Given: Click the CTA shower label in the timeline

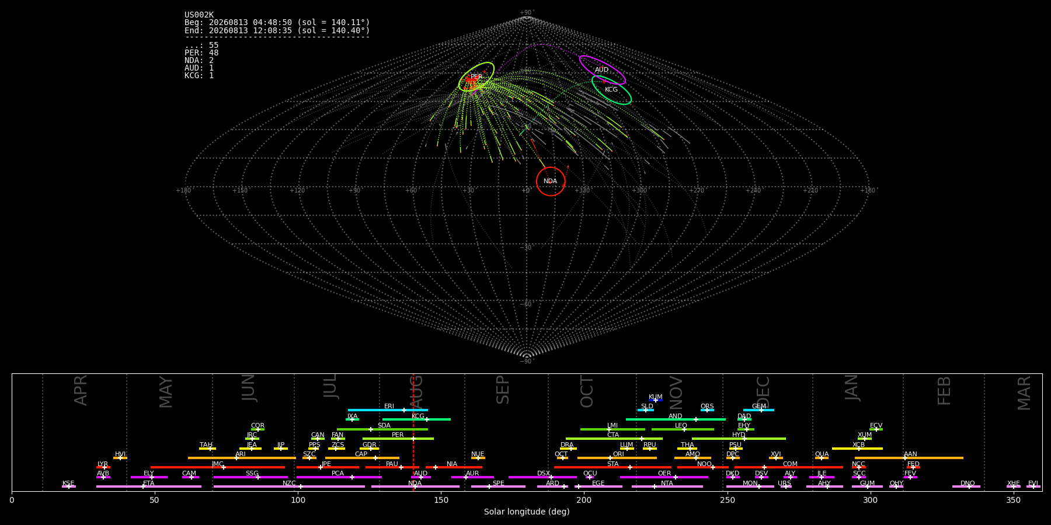Looking at the screenshot, I should 613,435.
